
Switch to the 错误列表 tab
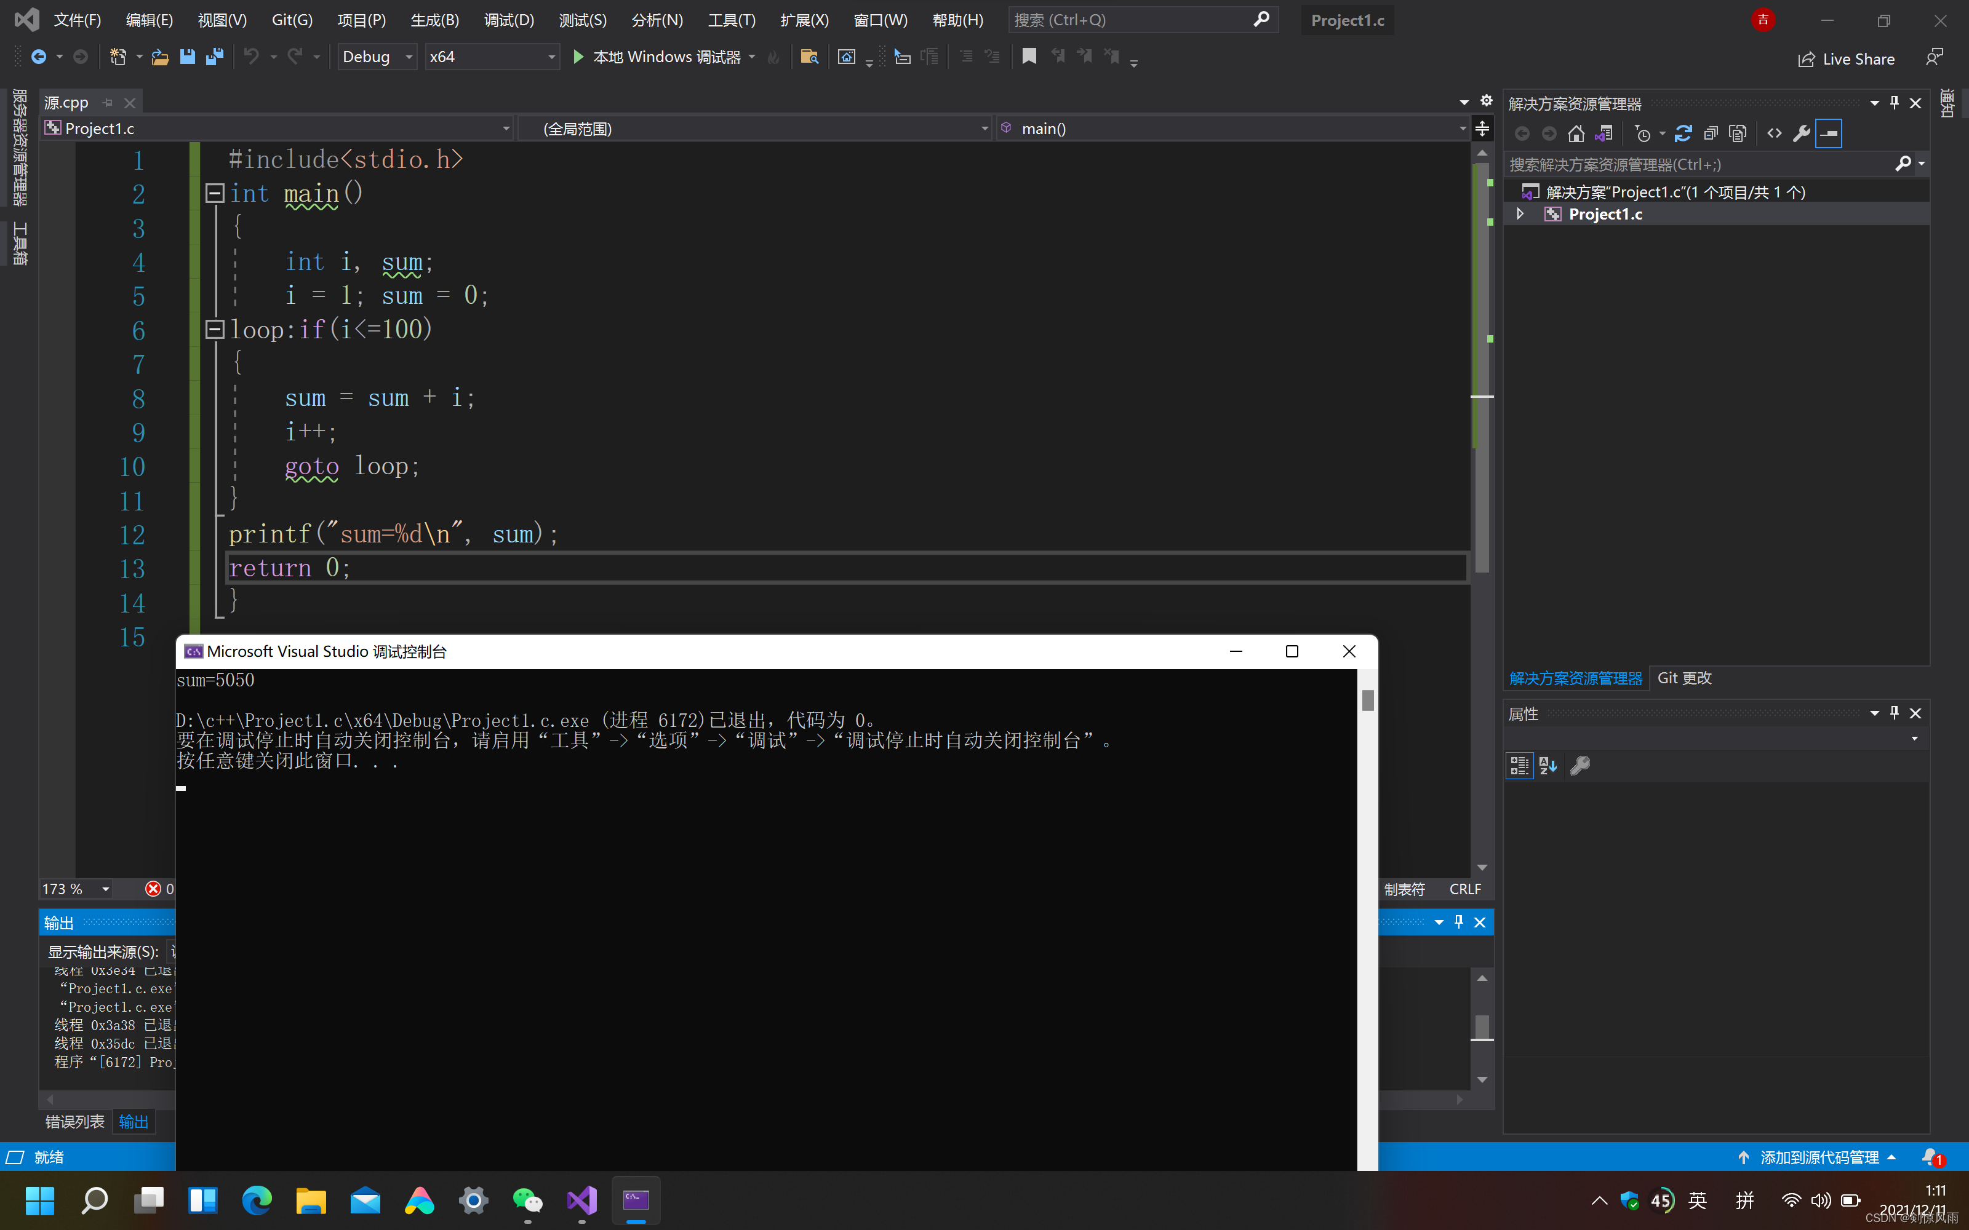click(x=74, y=1122)
